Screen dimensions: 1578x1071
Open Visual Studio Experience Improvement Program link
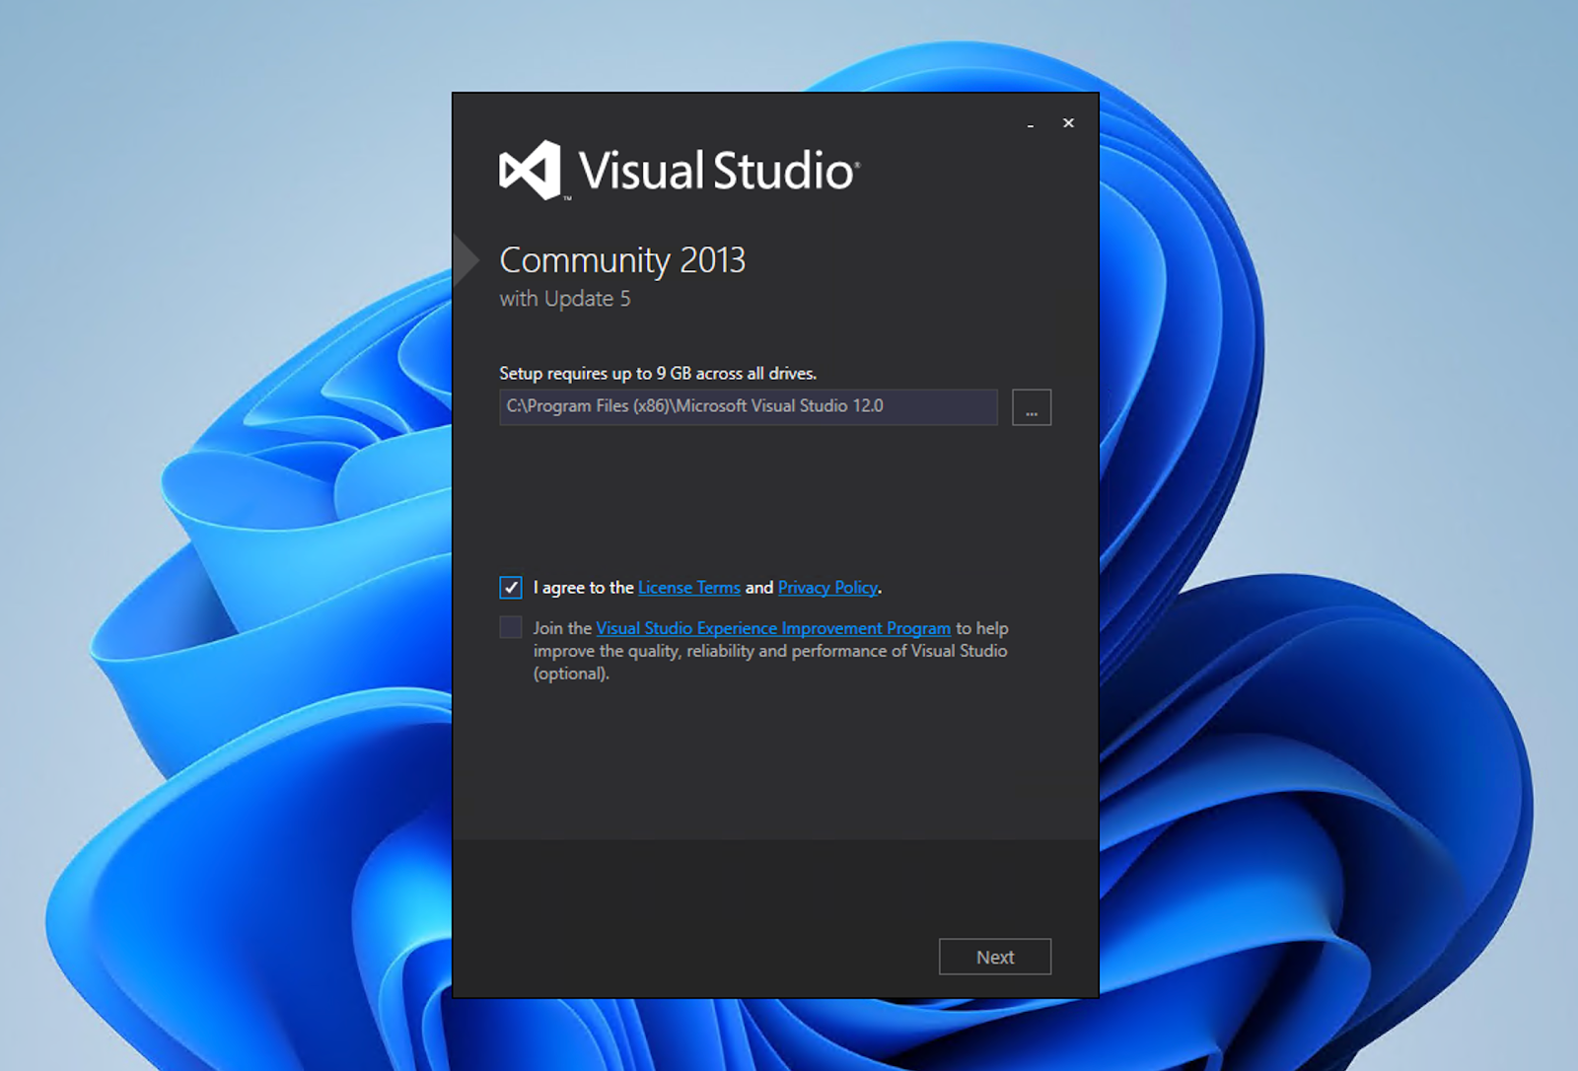[x=773, y=628]
